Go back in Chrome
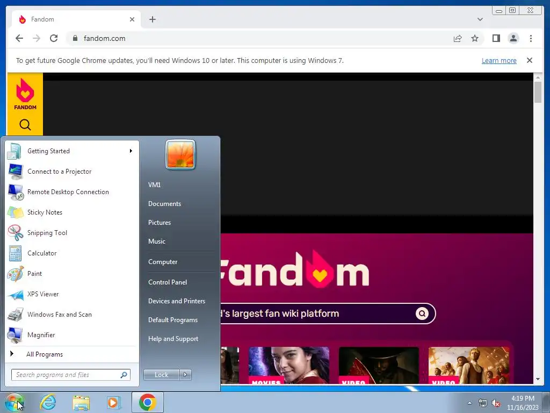The height and width of the screenshot is (413, 550). pos(19,38)
